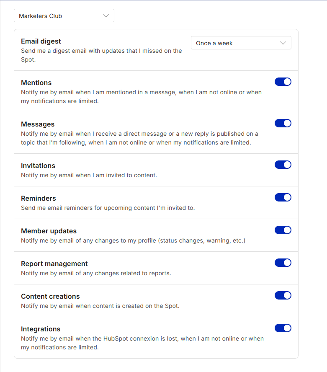Viewport: 327px width, 372px height.
Task: Click the Email digest description text
Action: point(101,55)
